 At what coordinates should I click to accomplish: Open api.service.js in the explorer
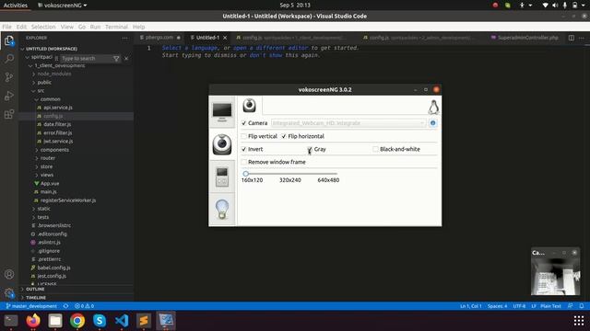click(x=57, y=108)
